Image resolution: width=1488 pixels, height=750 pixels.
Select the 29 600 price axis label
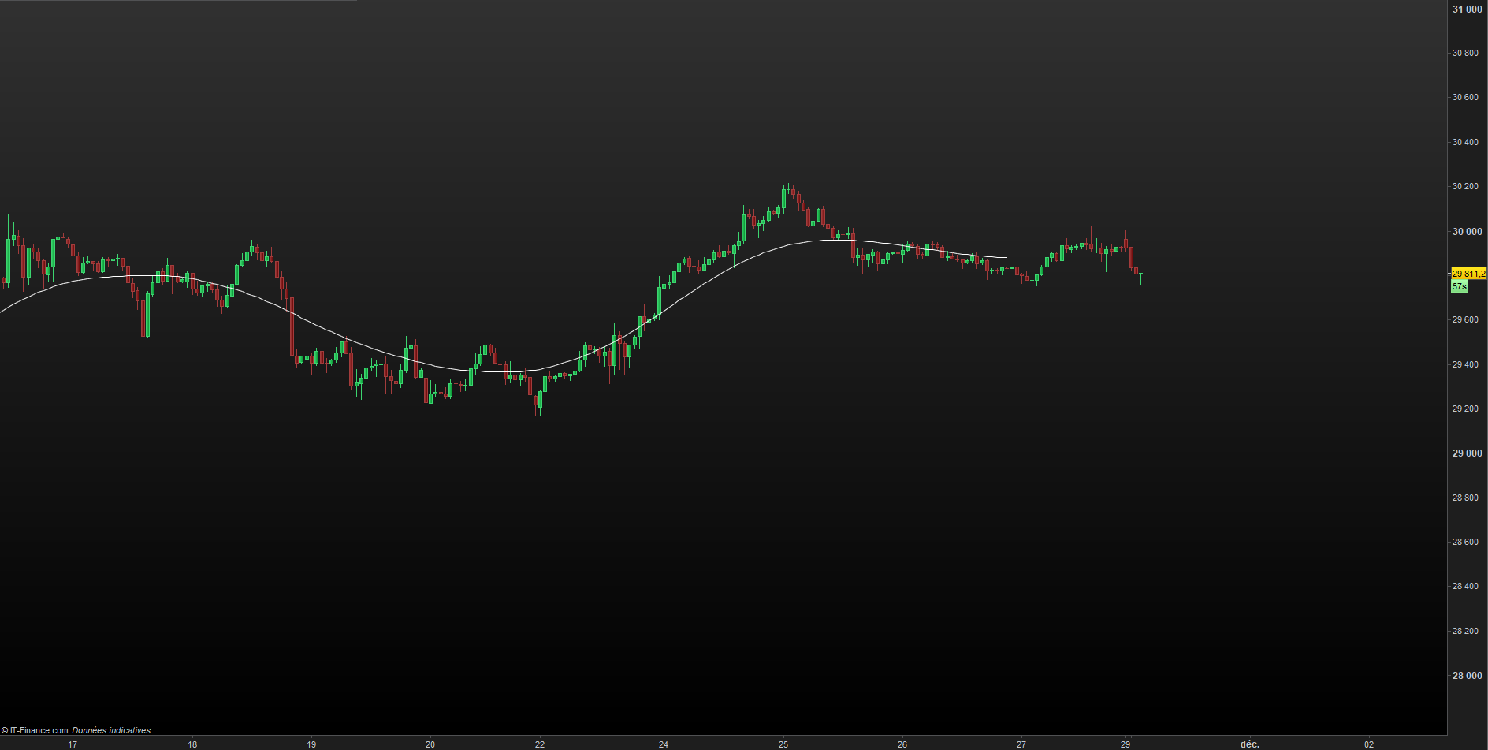pyautogui.click(x=1465, y=320)
